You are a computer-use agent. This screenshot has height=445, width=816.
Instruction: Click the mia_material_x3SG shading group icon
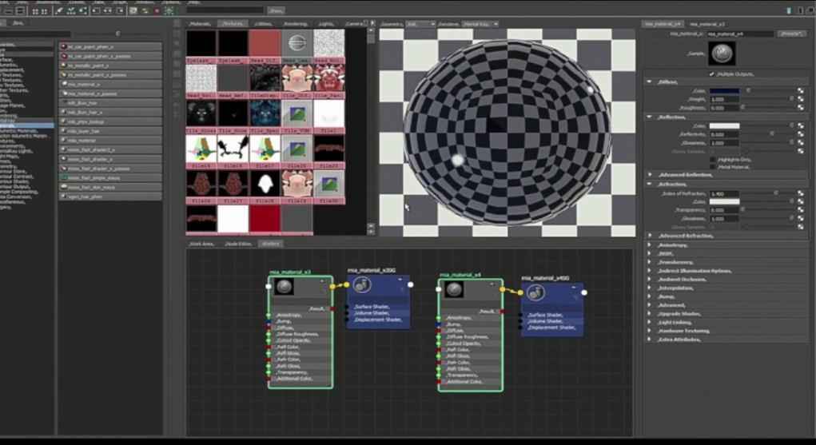coord(362,286)
